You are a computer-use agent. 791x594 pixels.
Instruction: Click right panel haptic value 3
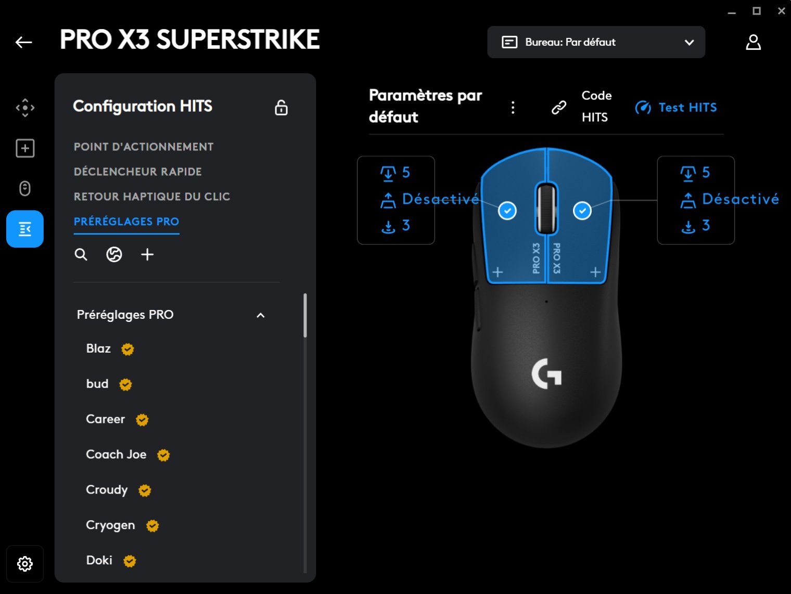(x=706, y=225)
